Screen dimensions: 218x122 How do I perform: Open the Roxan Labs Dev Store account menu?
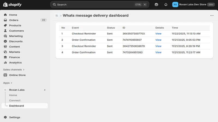[193, 5]
